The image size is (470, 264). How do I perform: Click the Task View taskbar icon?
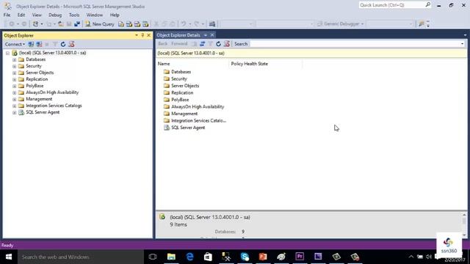[153, 257]
